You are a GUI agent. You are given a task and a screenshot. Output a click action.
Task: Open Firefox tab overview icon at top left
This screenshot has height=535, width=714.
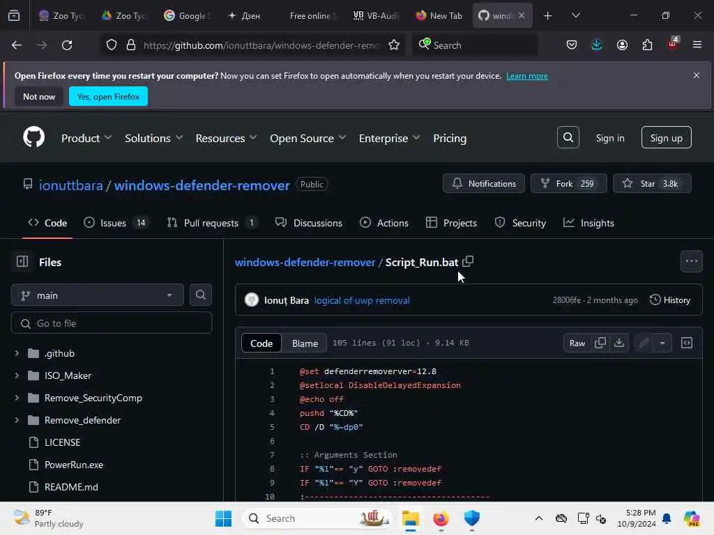(14, 15)
